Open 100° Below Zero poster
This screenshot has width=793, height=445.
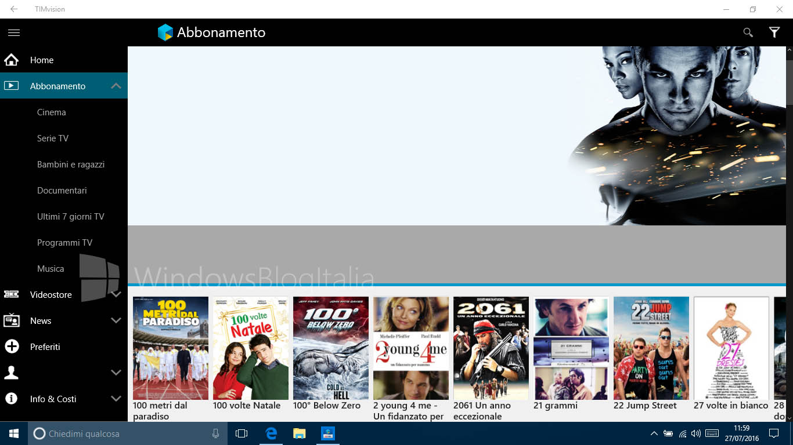point(331,348)
